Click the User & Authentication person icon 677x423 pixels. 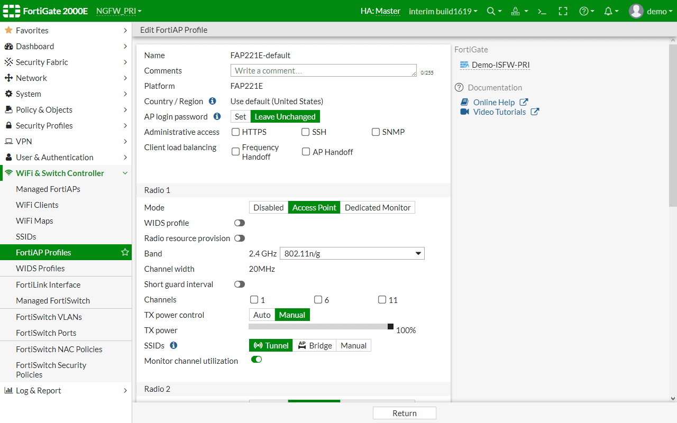pos(8,157)
